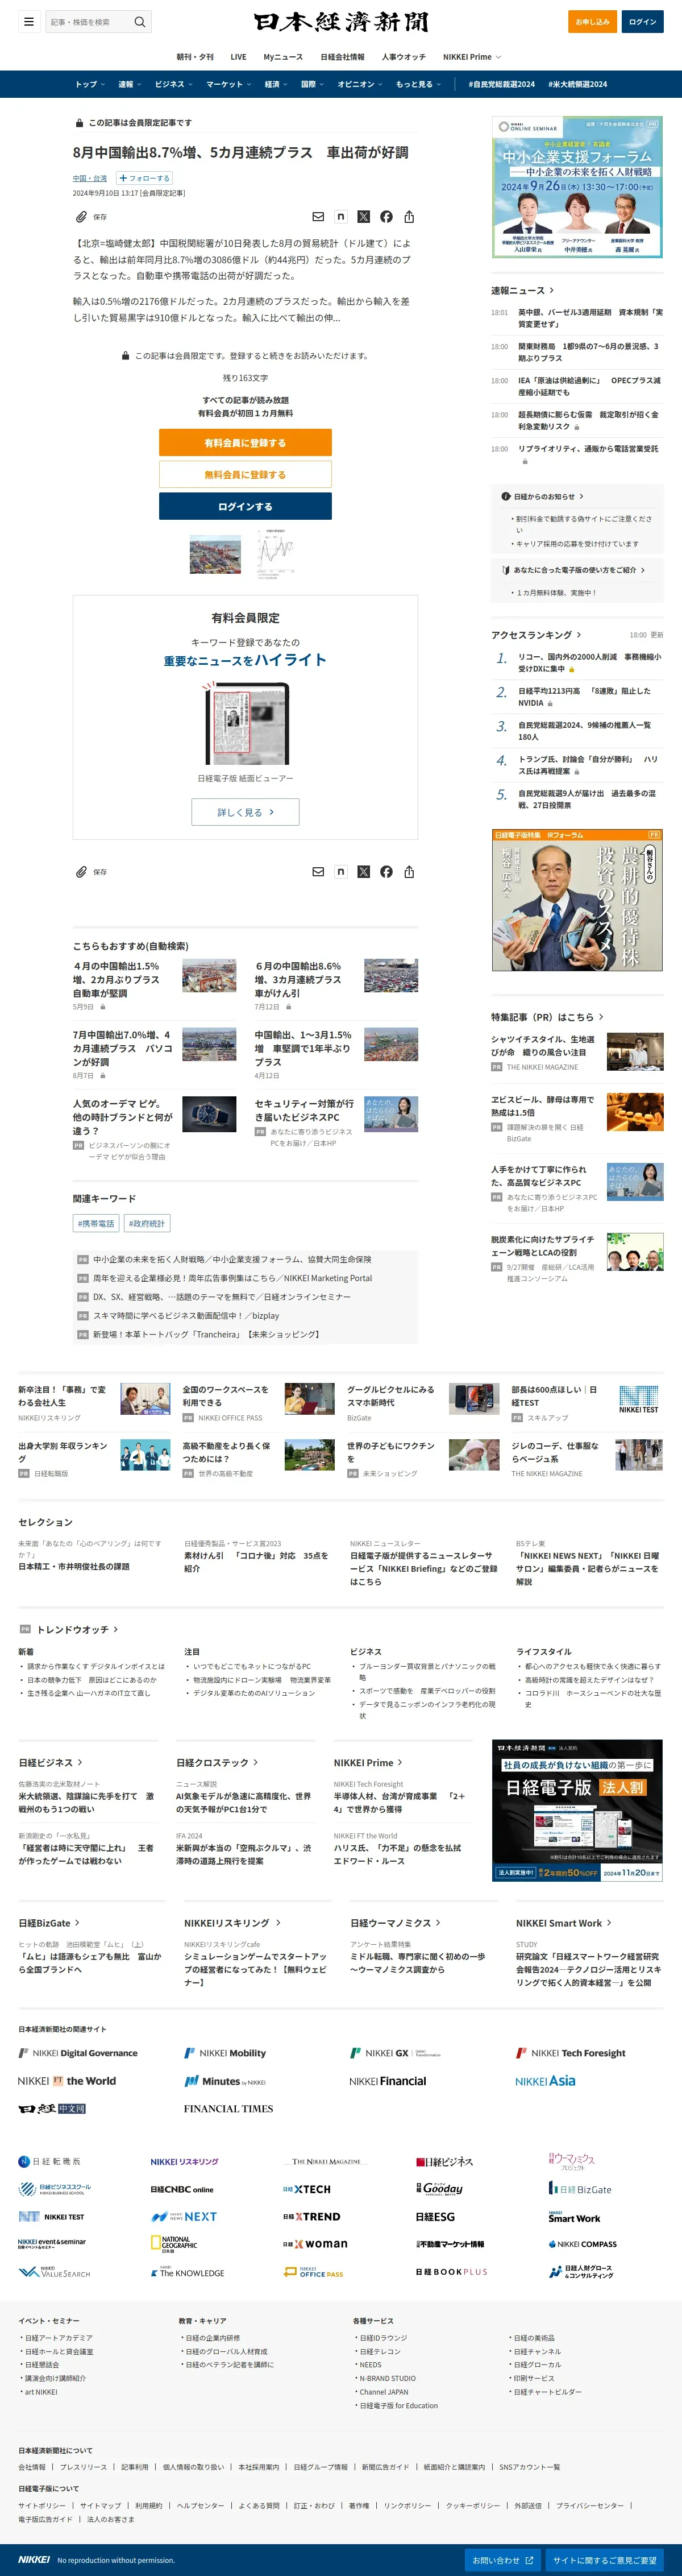Expand the トップ navigation dropdown
The image size is (682, 2576).
pyautogui.click(x=90, y=84)
